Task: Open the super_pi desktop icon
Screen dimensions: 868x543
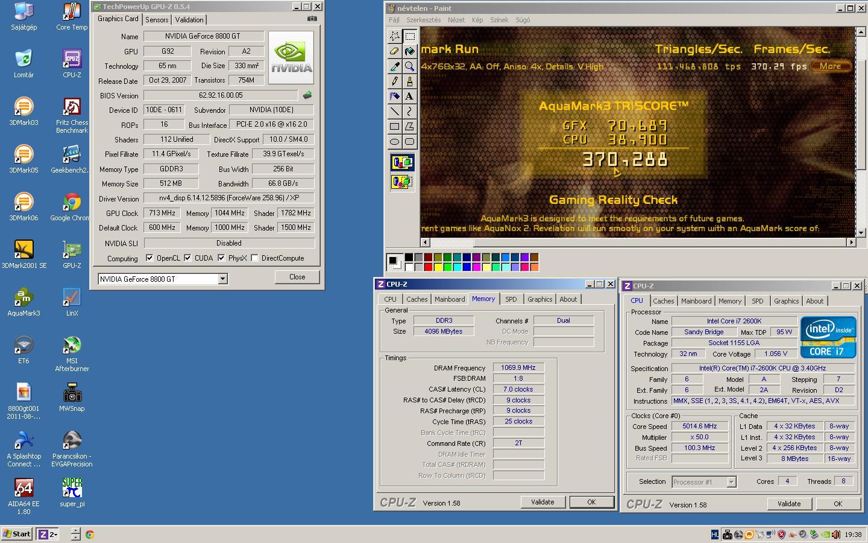Action: click(72, 492)
